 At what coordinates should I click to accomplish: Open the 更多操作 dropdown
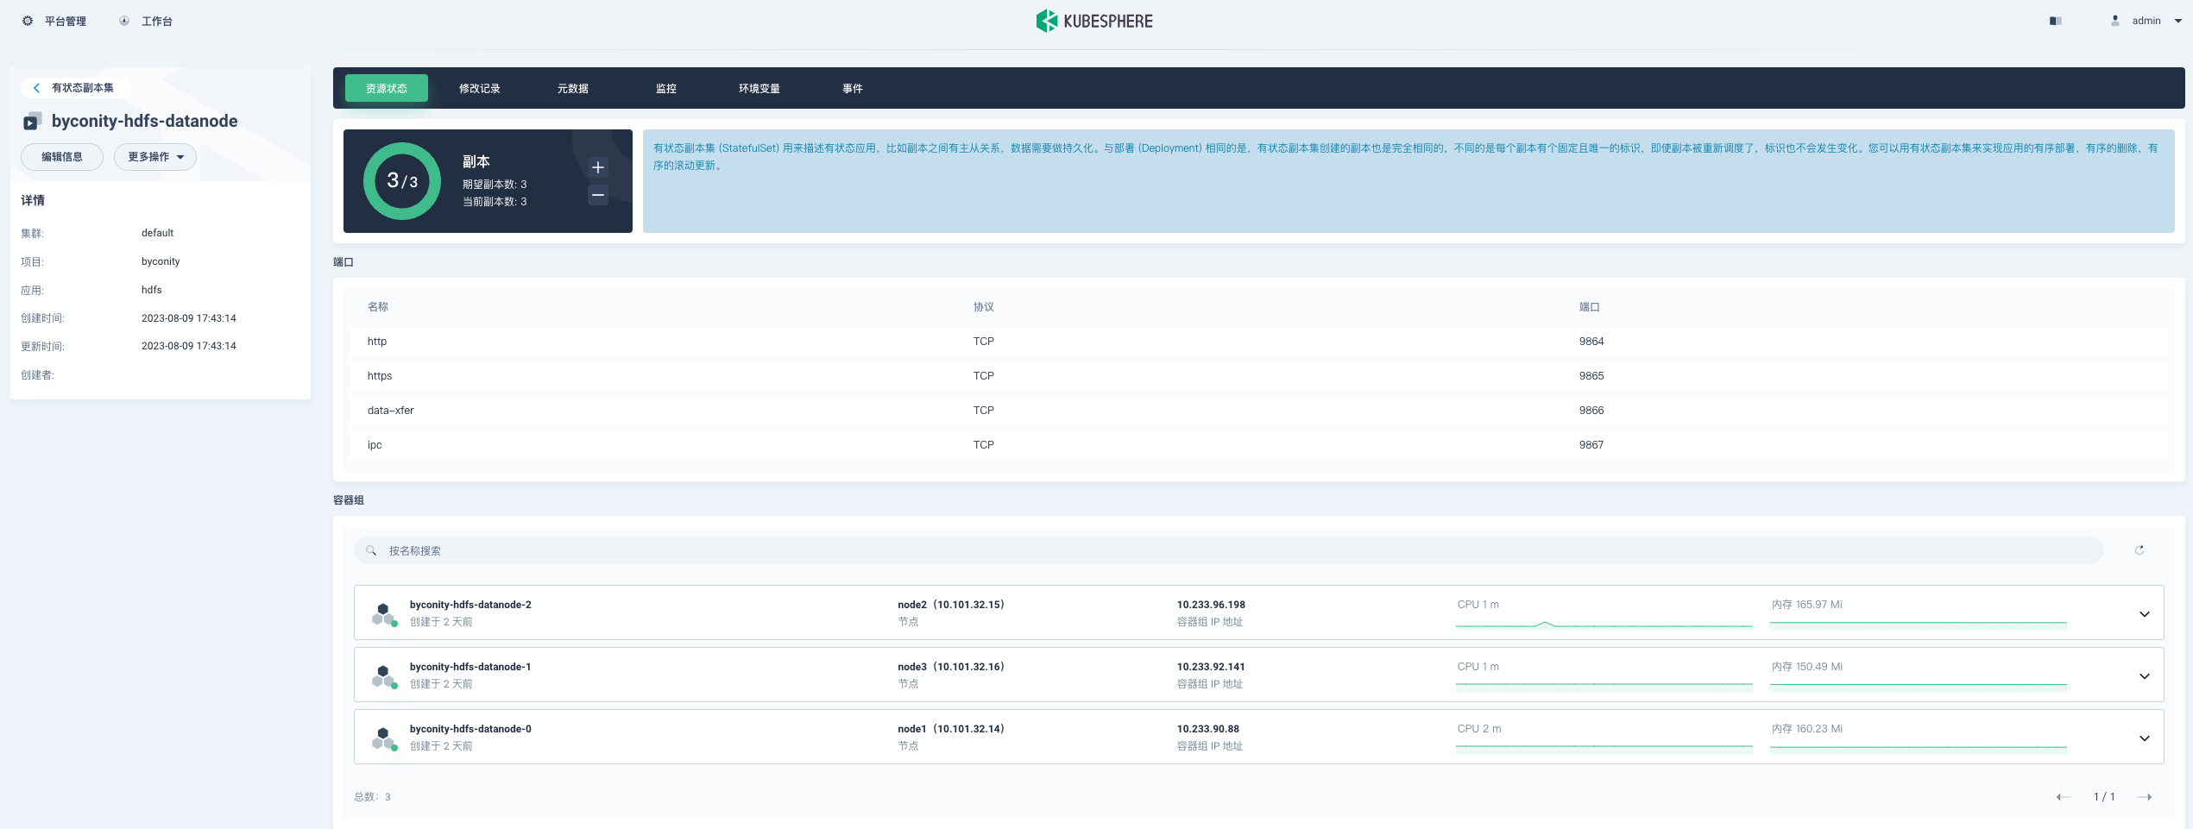pos(155,157)
